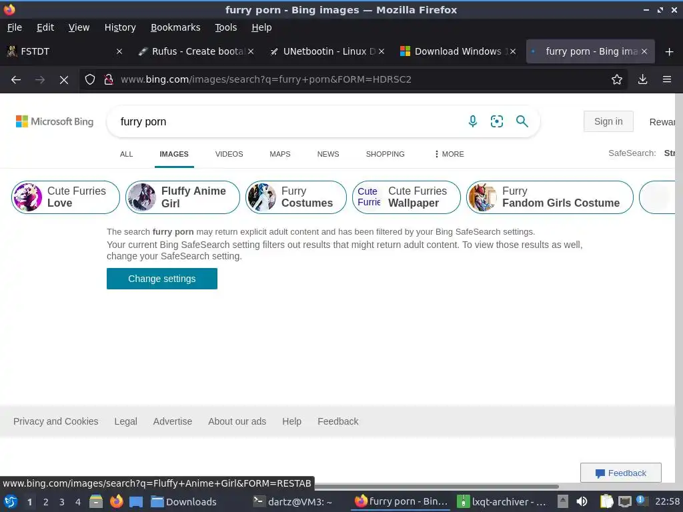Open the Tools menu
The height and width of the screenshot is (512, 683).
tap(225, 27)
